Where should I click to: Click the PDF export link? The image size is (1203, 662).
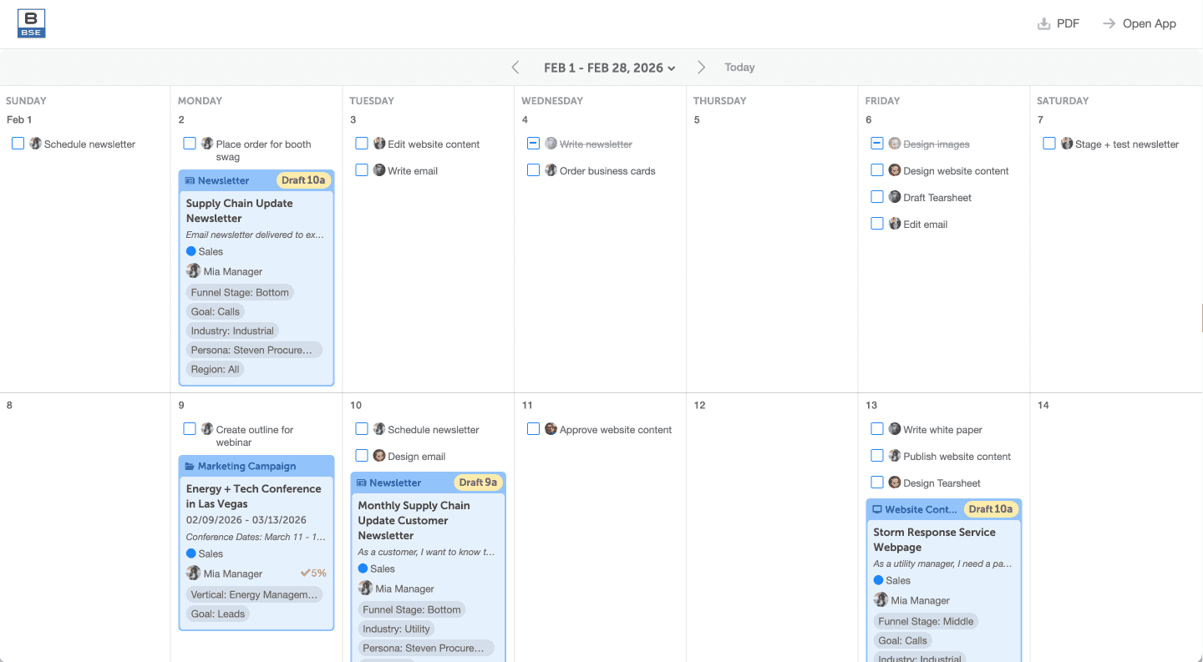(1058, 23)
